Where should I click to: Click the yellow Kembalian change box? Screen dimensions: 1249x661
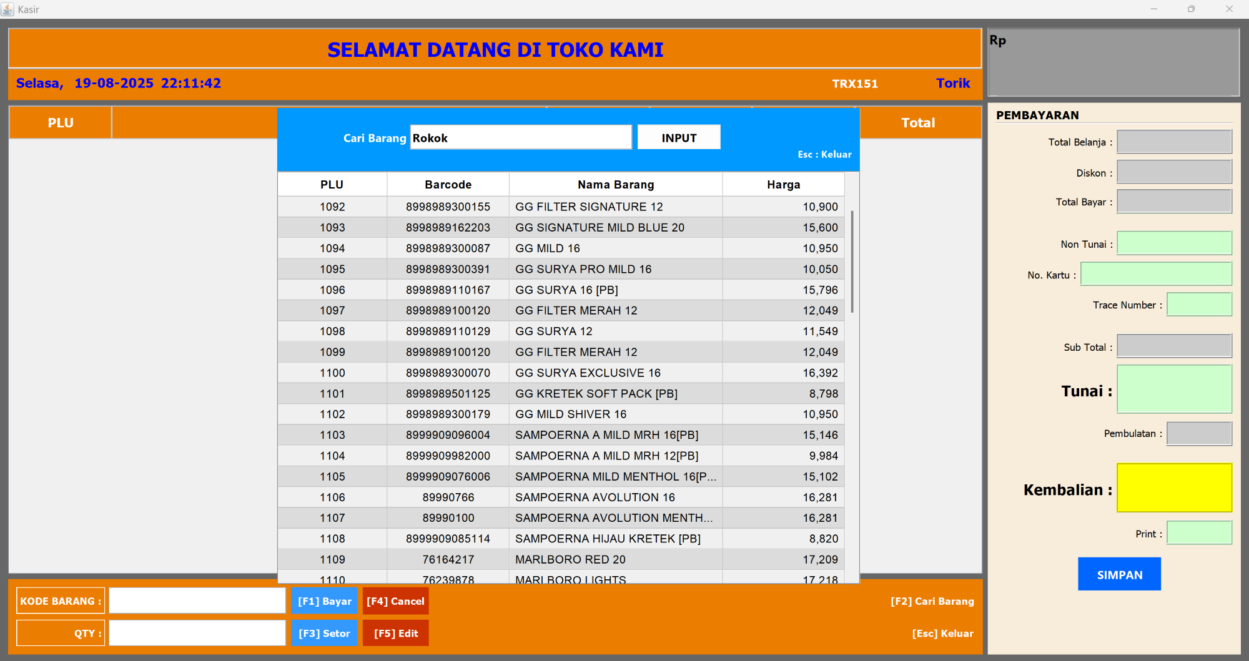(1174, 488)
